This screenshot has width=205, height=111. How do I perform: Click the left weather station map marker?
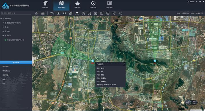click(x=93, y=61)
